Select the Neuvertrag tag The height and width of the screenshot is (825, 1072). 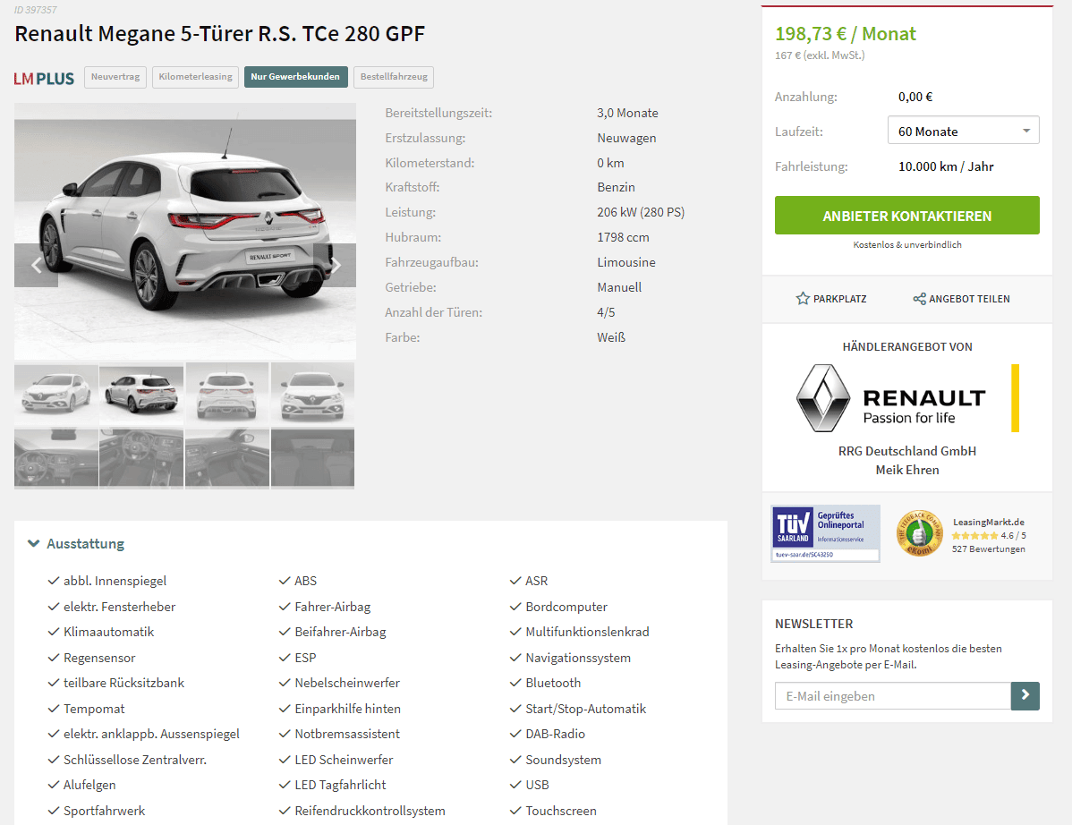point(115,77)
